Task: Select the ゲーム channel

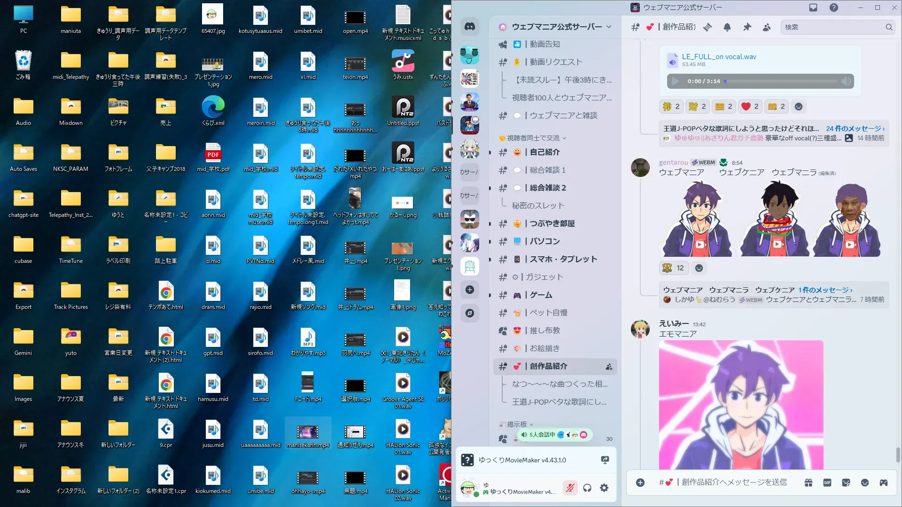Action: 541,295
